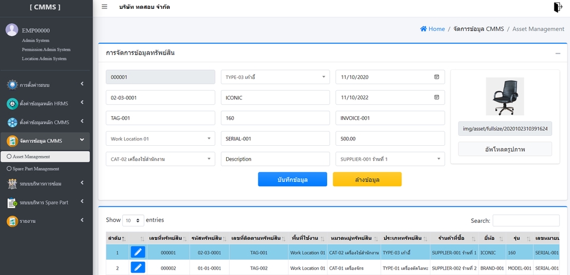The image size is (570, 275).
Task: Expand ระบบบริหารการซ่อม menu
Action: (x=46, y=184)
